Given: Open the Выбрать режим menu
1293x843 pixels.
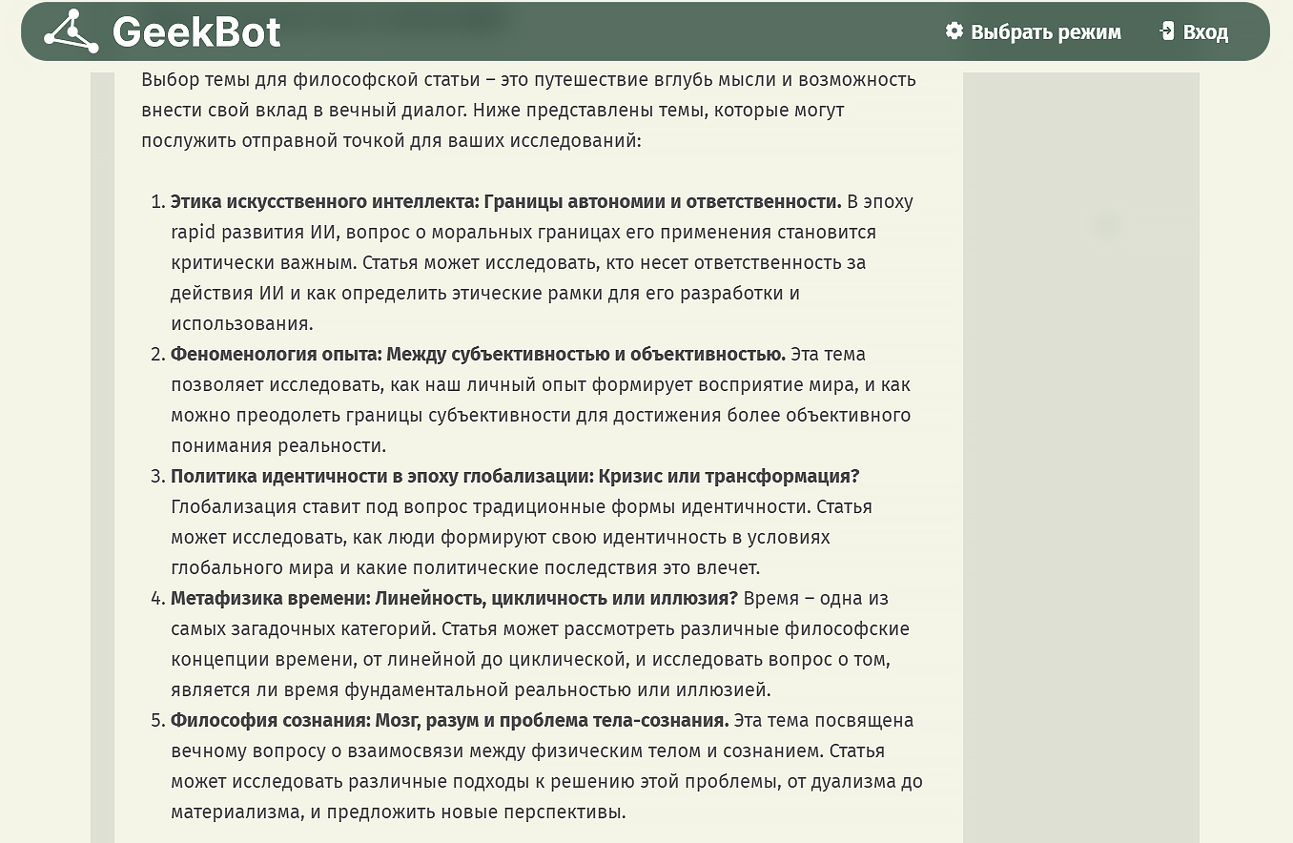Looking at the screenshot, I should click(x=1045, y=32).
